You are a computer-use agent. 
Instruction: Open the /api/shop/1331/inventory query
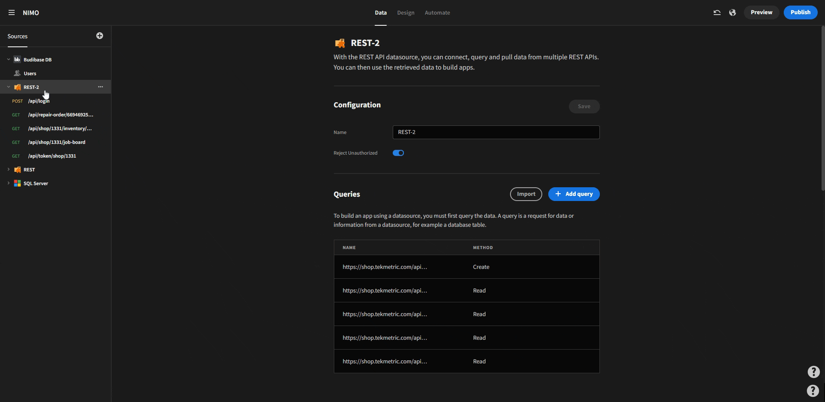tap(55, 128)
